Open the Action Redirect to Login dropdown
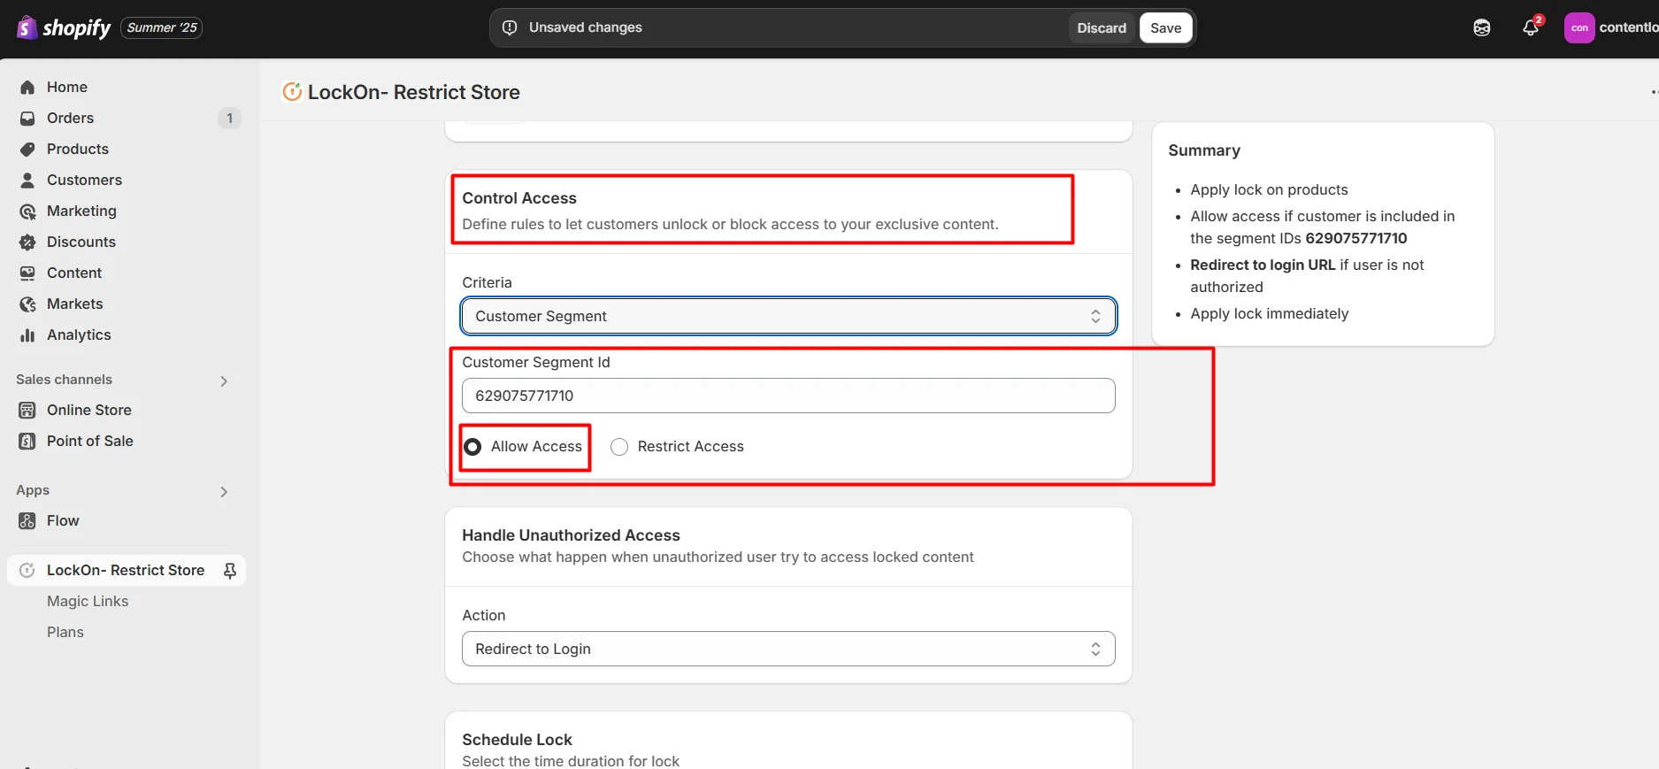Viewport: 1659px width, 769px height. point(788,649)
